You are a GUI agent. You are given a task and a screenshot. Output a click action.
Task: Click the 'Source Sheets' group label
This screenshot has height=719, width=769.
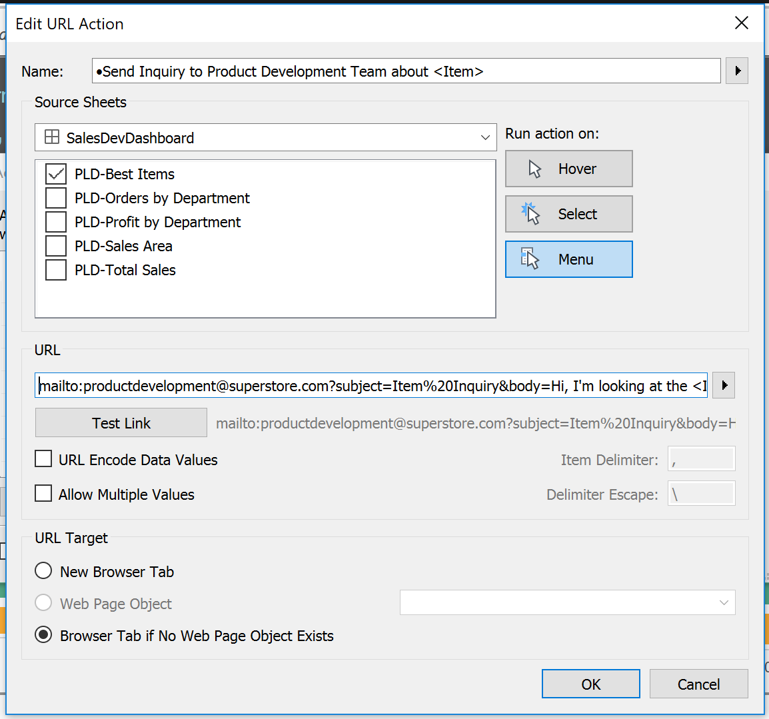pyautogui.click(x=81, y=102)
